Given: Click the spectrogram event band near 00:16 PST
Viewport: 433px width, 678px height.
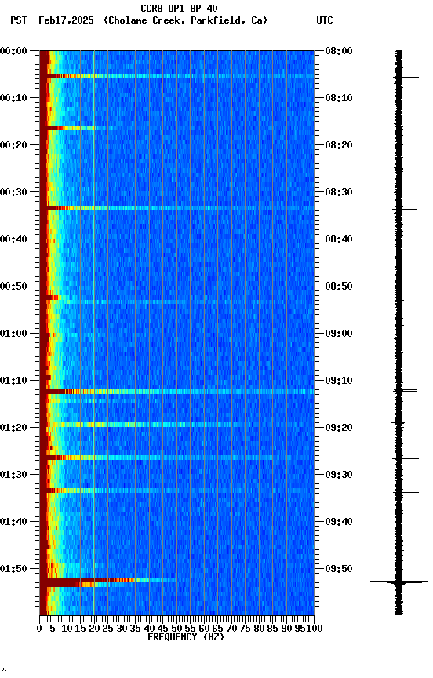Looking at the screenshot, I should coord(78,128).
